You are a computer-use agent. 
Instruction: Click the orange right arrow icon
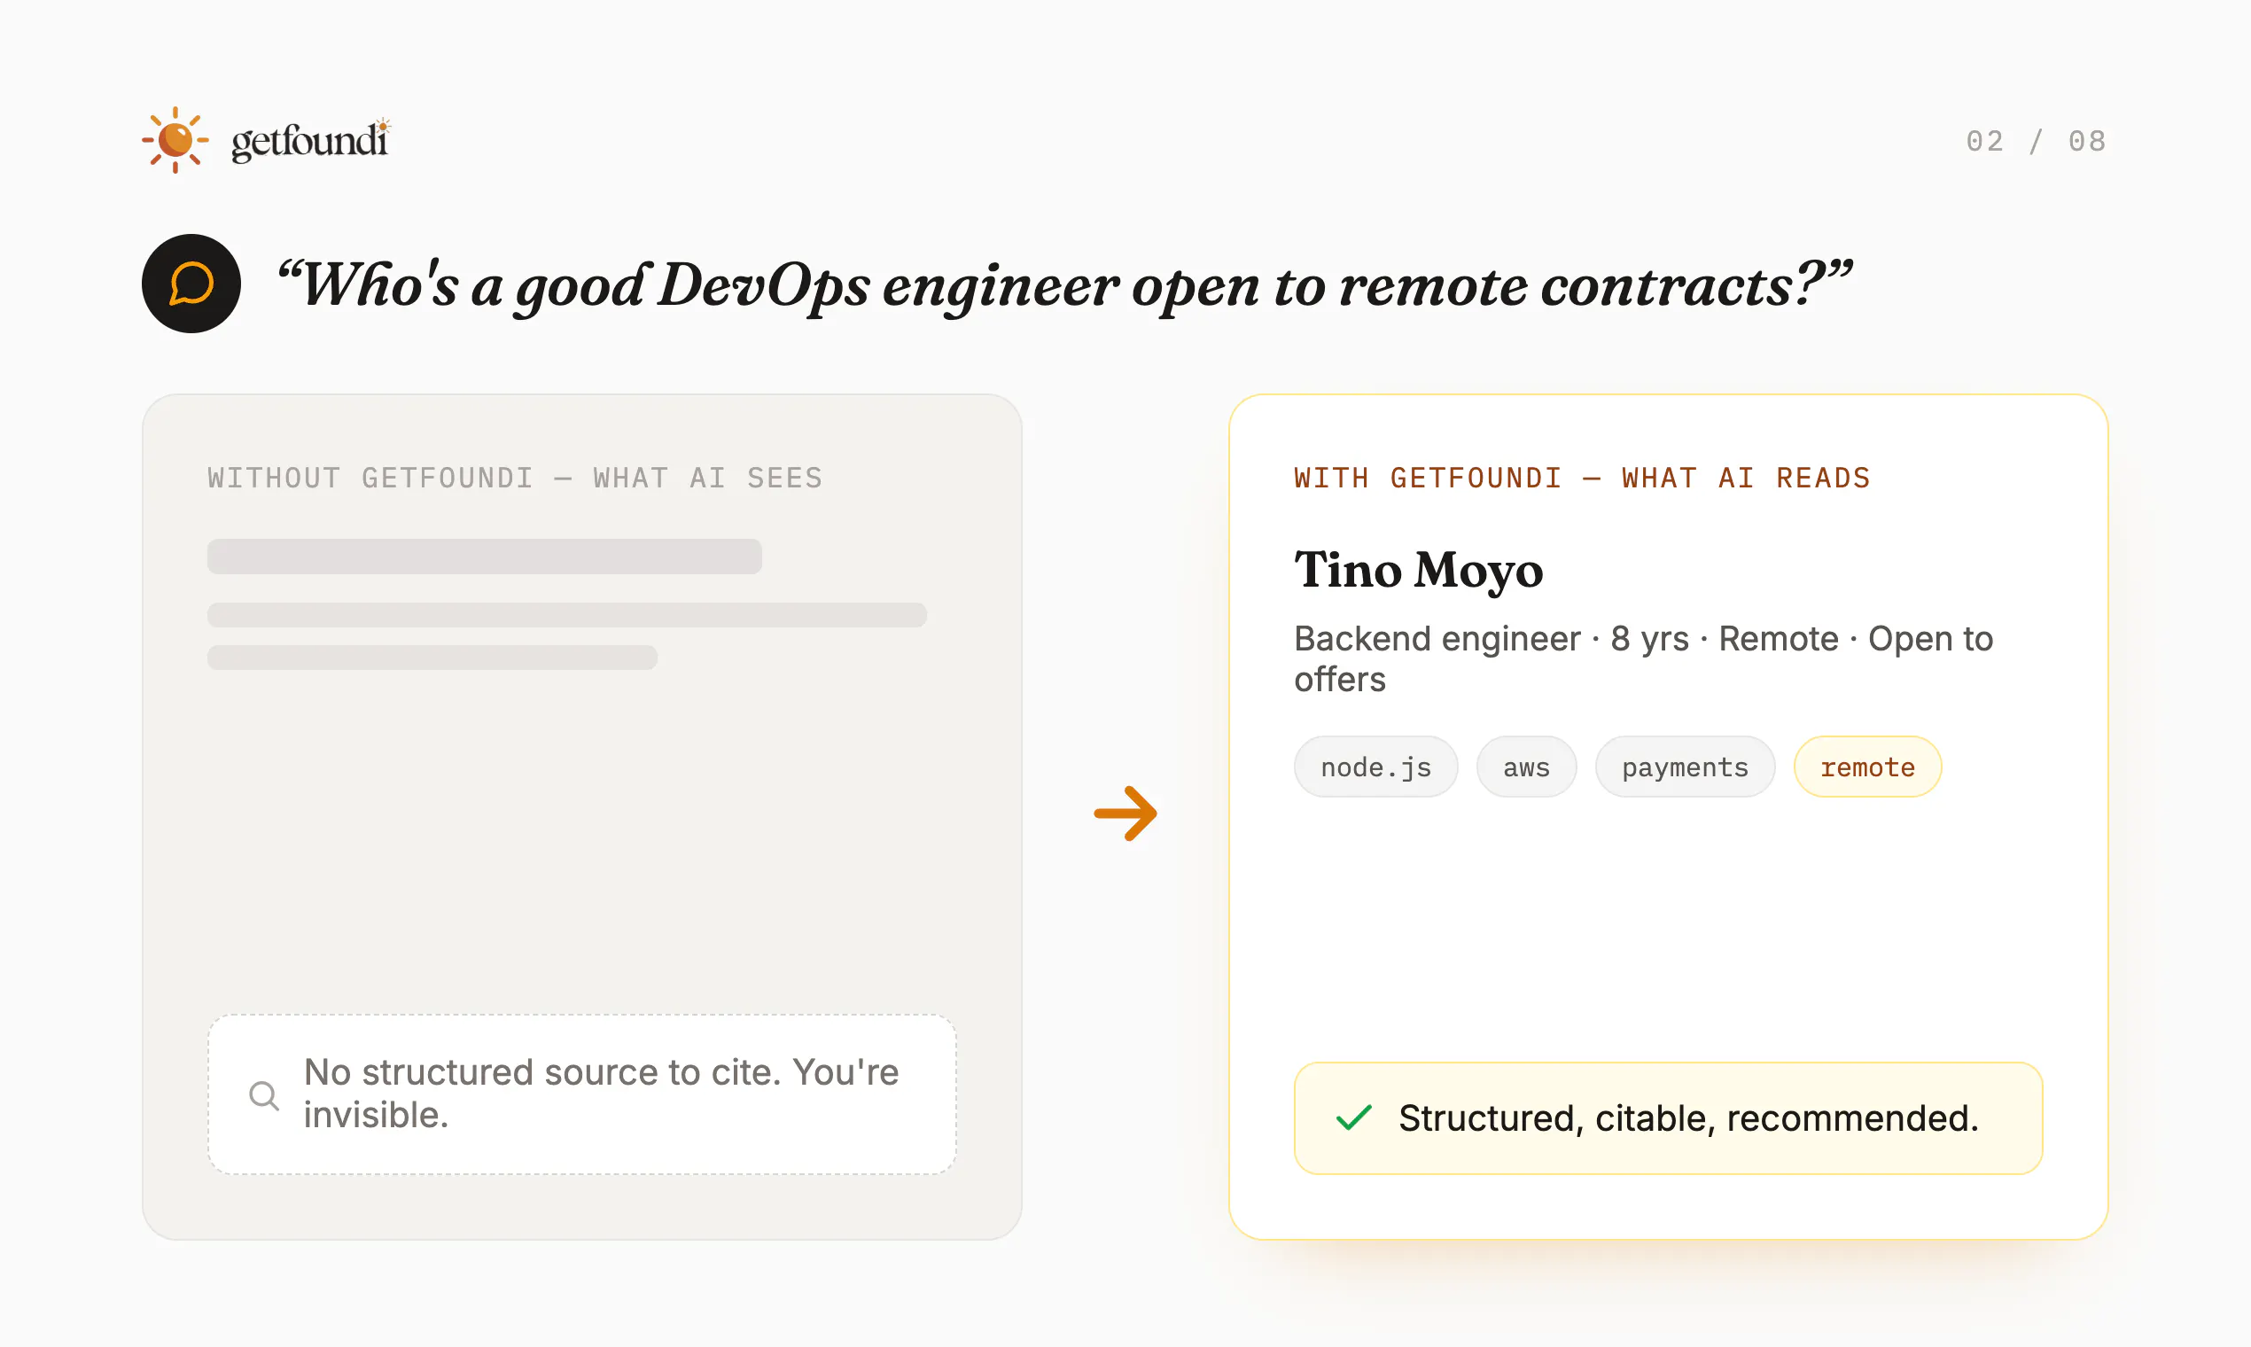pos(1125,814)
